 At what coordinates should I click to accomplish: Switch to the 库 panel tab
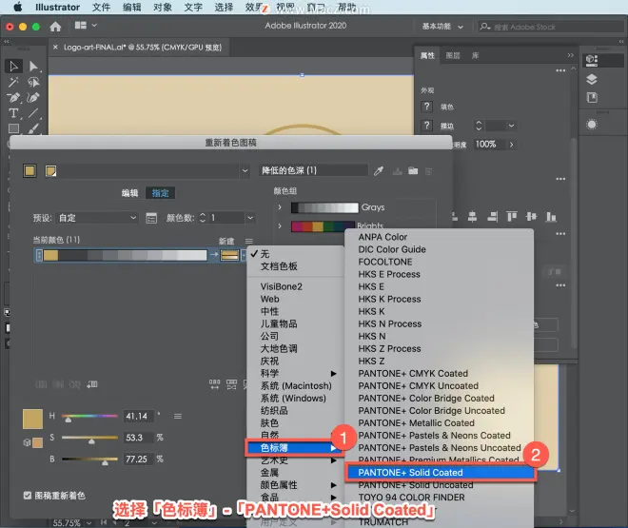[475, 55]
